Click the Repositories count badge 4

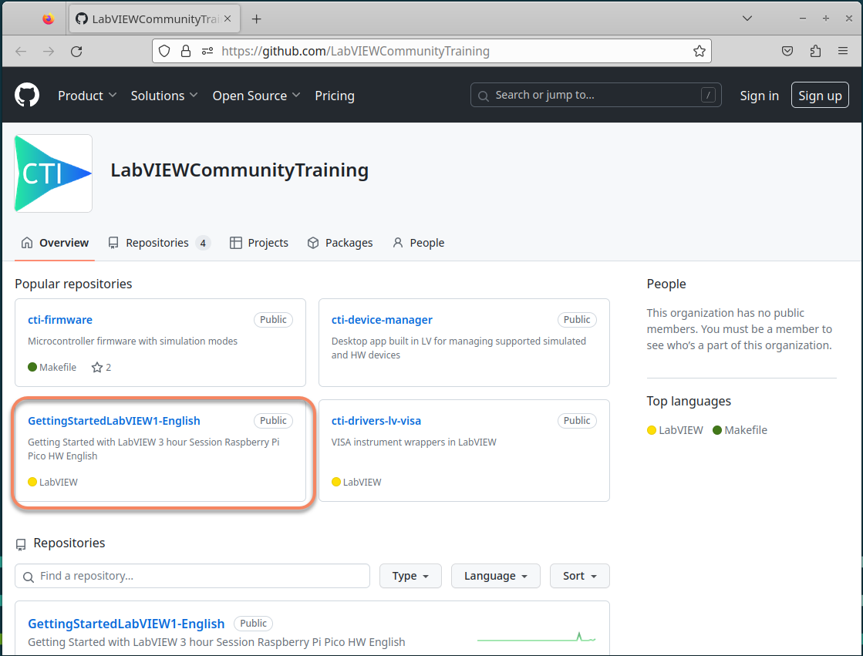[203, 243]
